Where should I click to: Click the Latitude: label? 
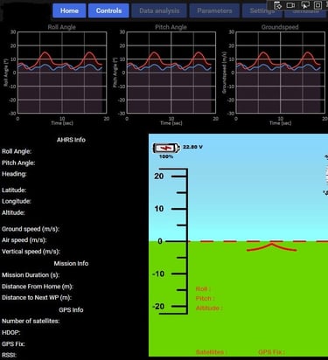tap(14, 190)
